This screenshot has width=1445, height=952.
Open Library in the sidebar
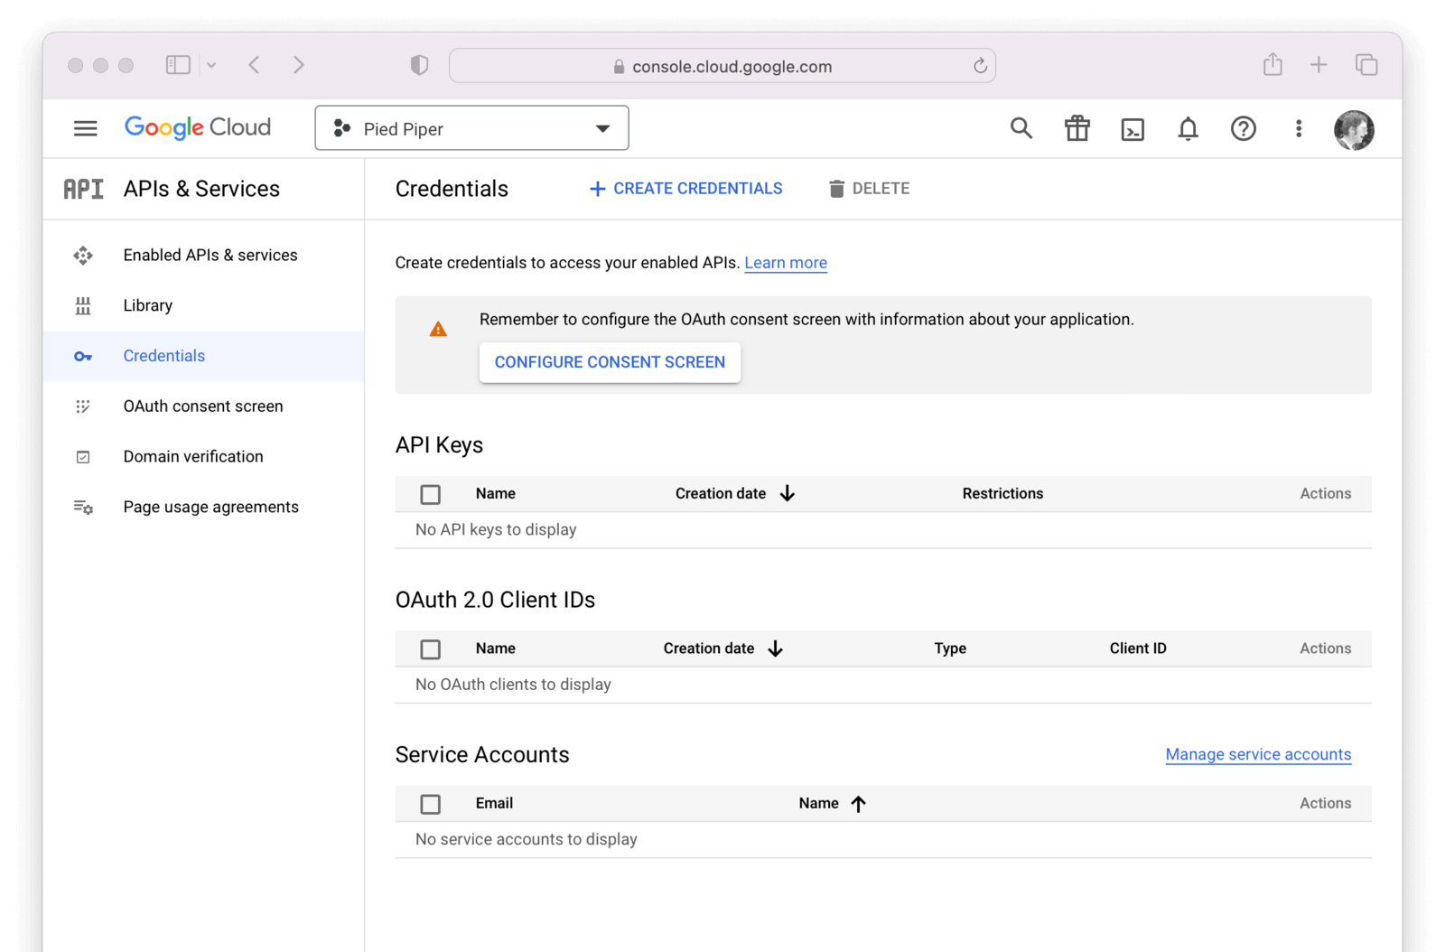[148, 305]
